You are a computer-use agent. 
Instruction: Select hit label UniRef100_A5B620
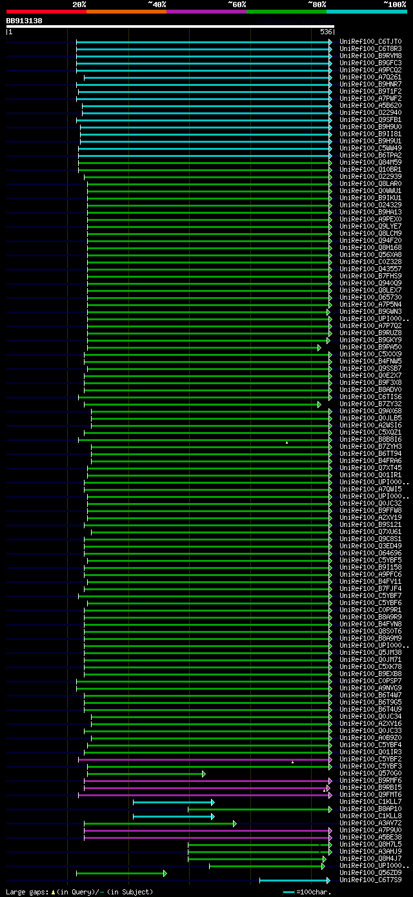[370, 106]
